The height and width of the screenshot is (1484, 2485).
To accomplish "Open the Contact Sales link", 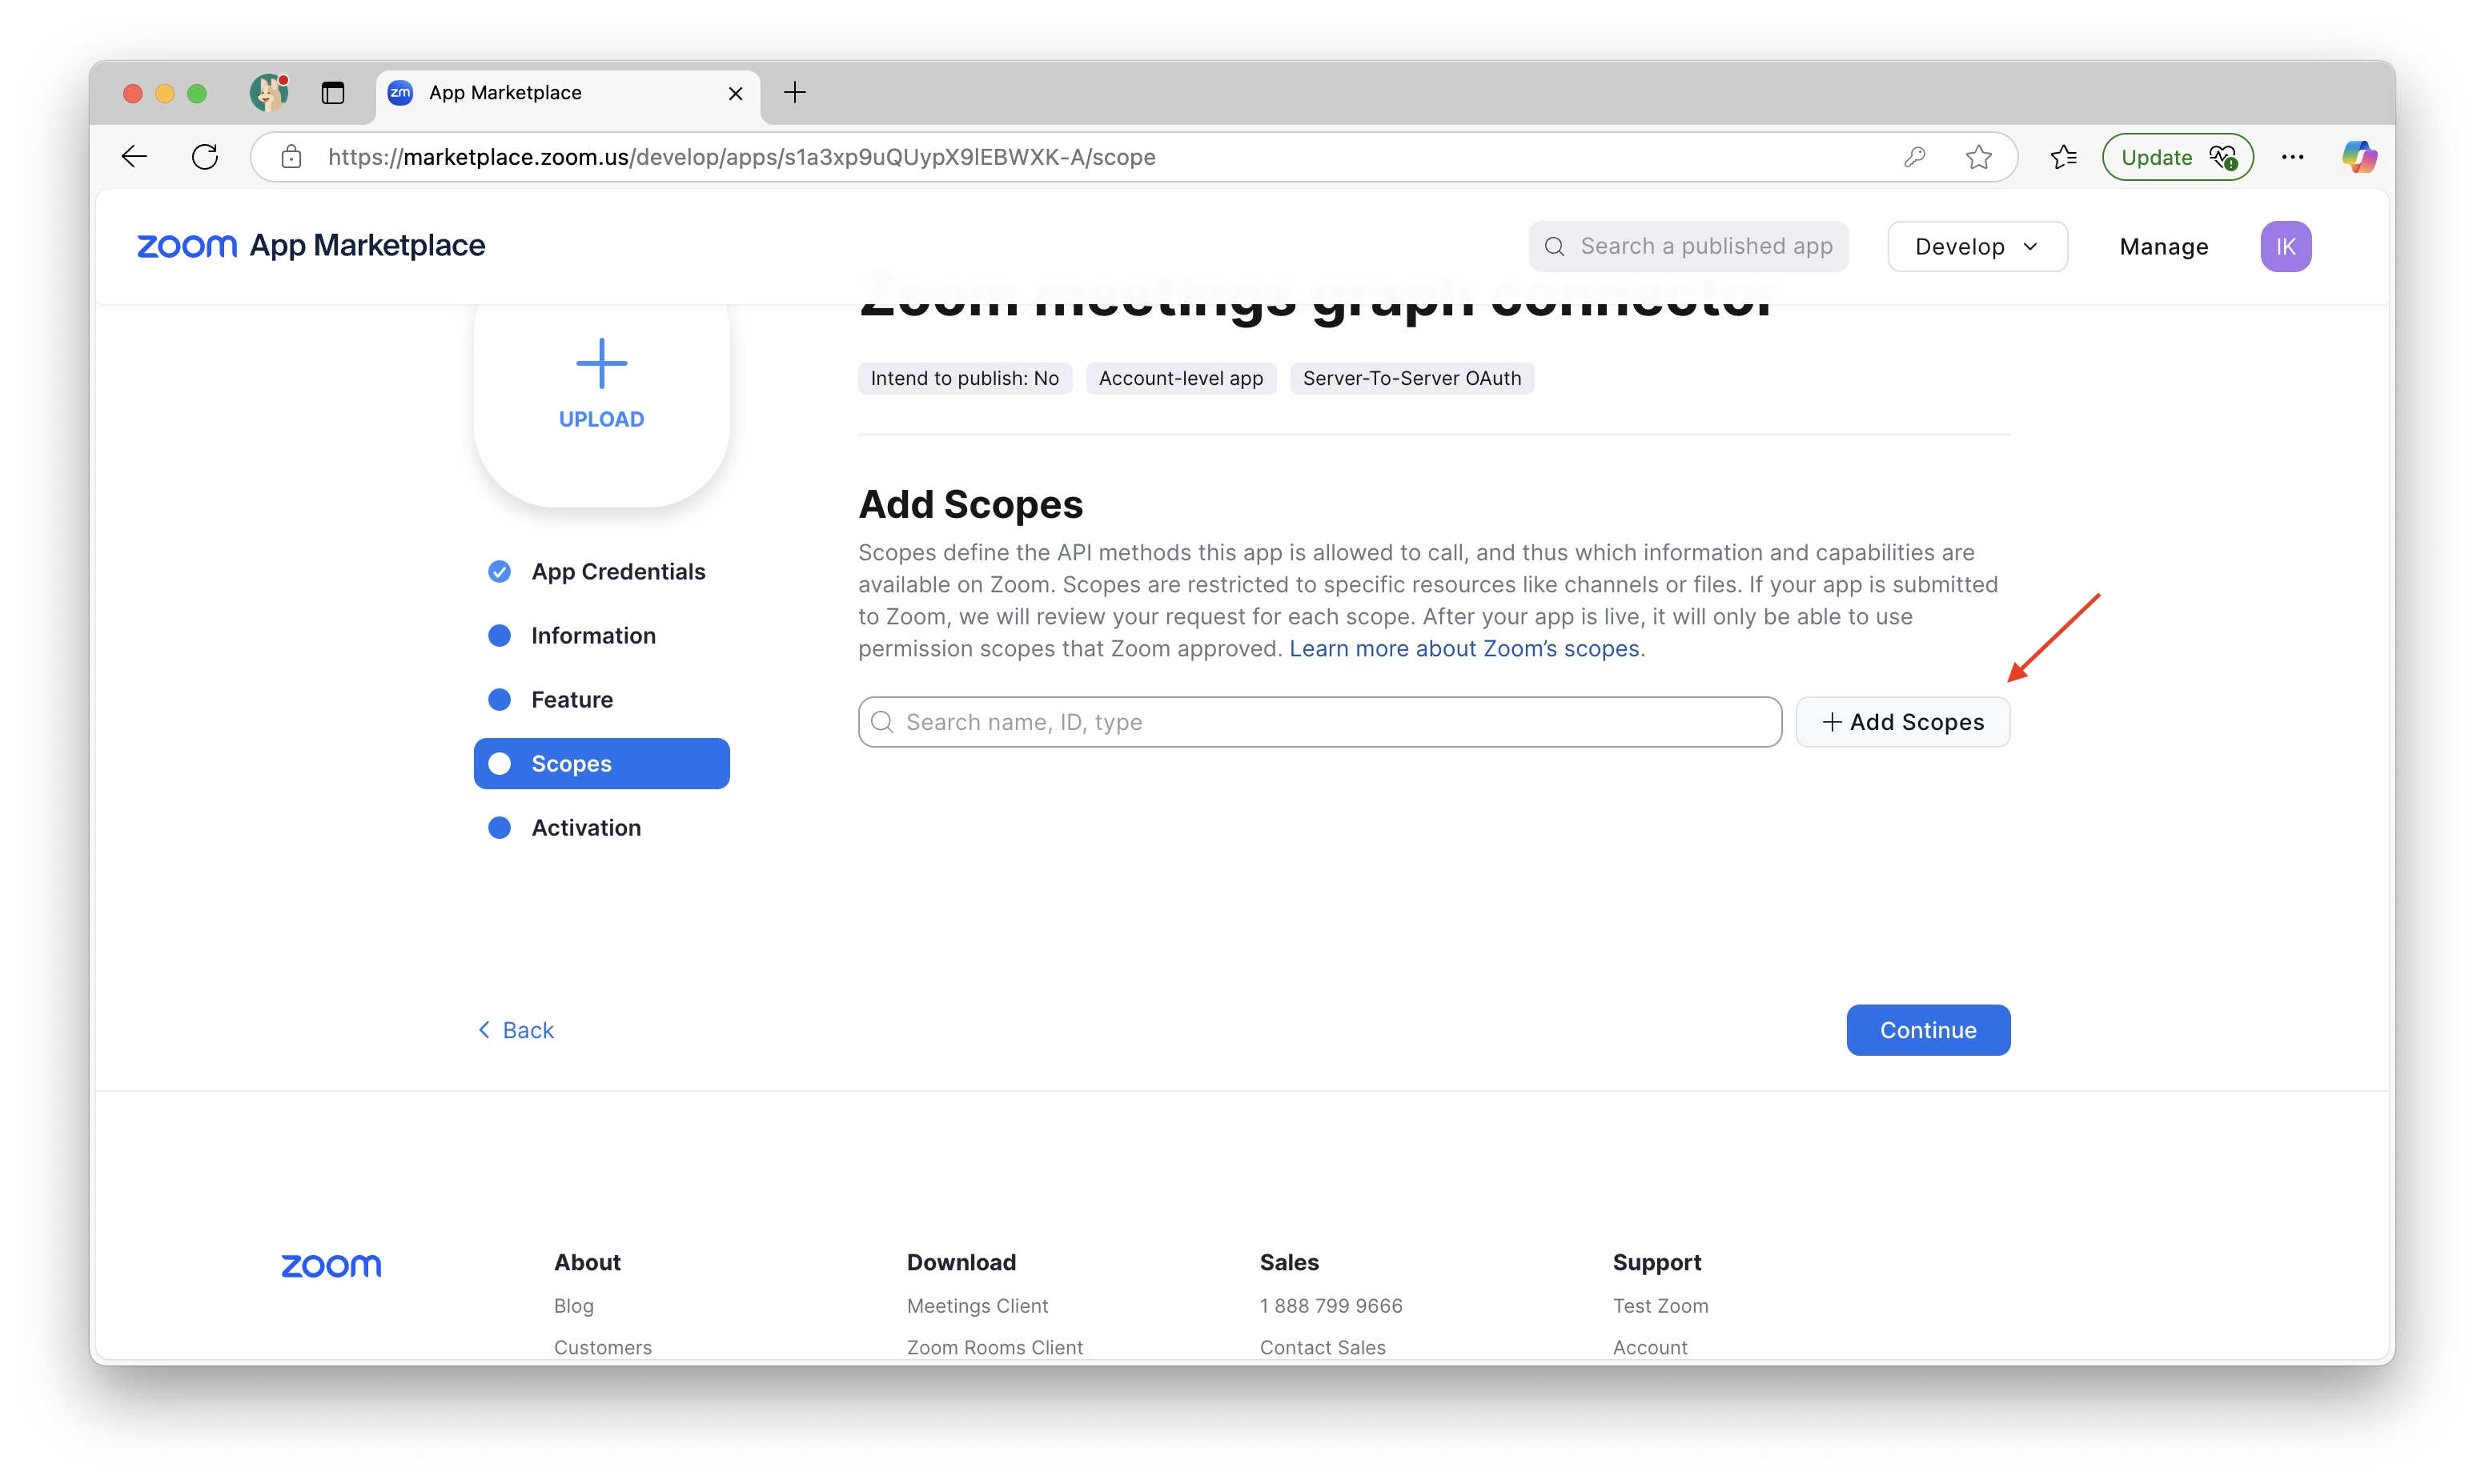I will [x=1322, y=1347].
